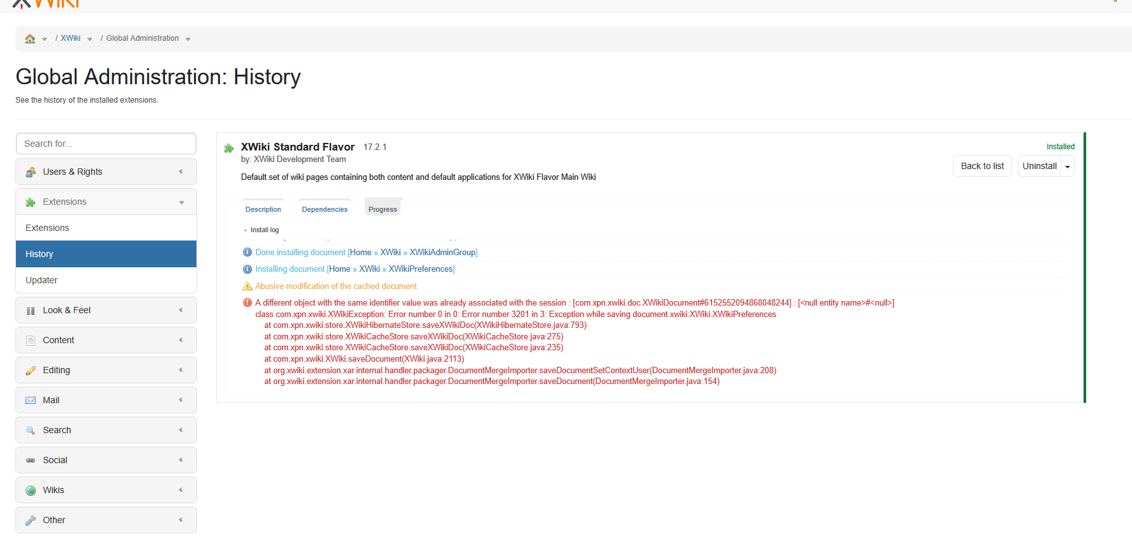Select the Progress tab
The height and width of the screenshot is (548, 1132).
[x=383, y=209]
